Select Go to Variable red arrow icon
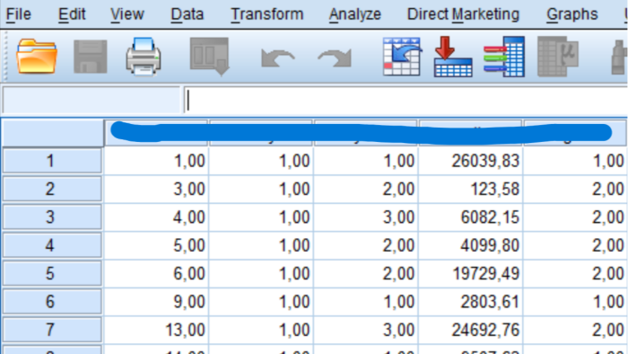This screenshot has height=354, width=628. click(x=453, y=57)
